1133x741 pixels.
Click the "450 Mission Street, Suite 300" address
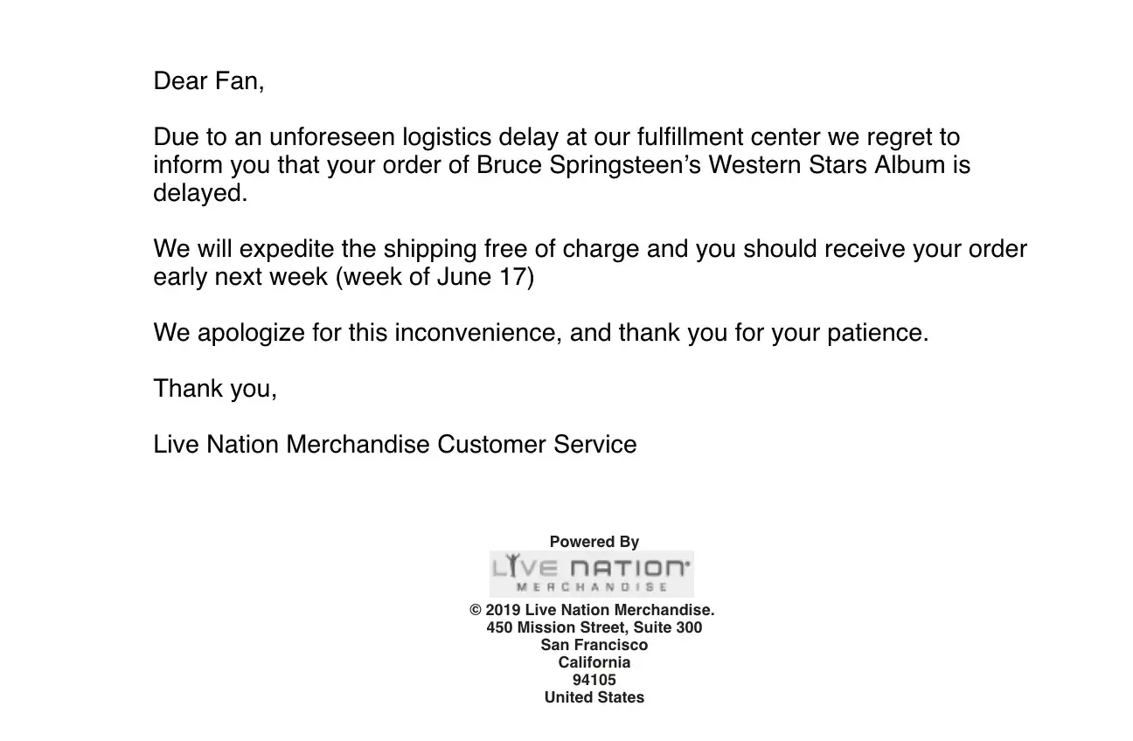pyautogui.click(x=594, y=627)
